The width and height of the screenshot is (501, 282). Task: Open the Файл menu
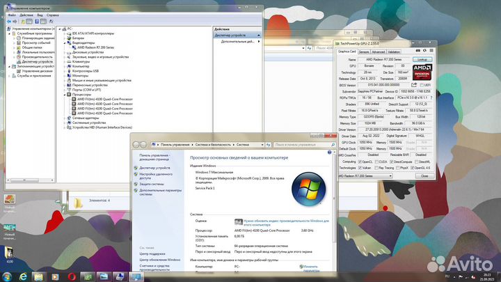click(12, 15)
